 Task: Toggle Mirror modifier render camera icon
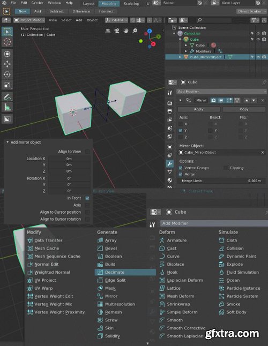(213, 100)
